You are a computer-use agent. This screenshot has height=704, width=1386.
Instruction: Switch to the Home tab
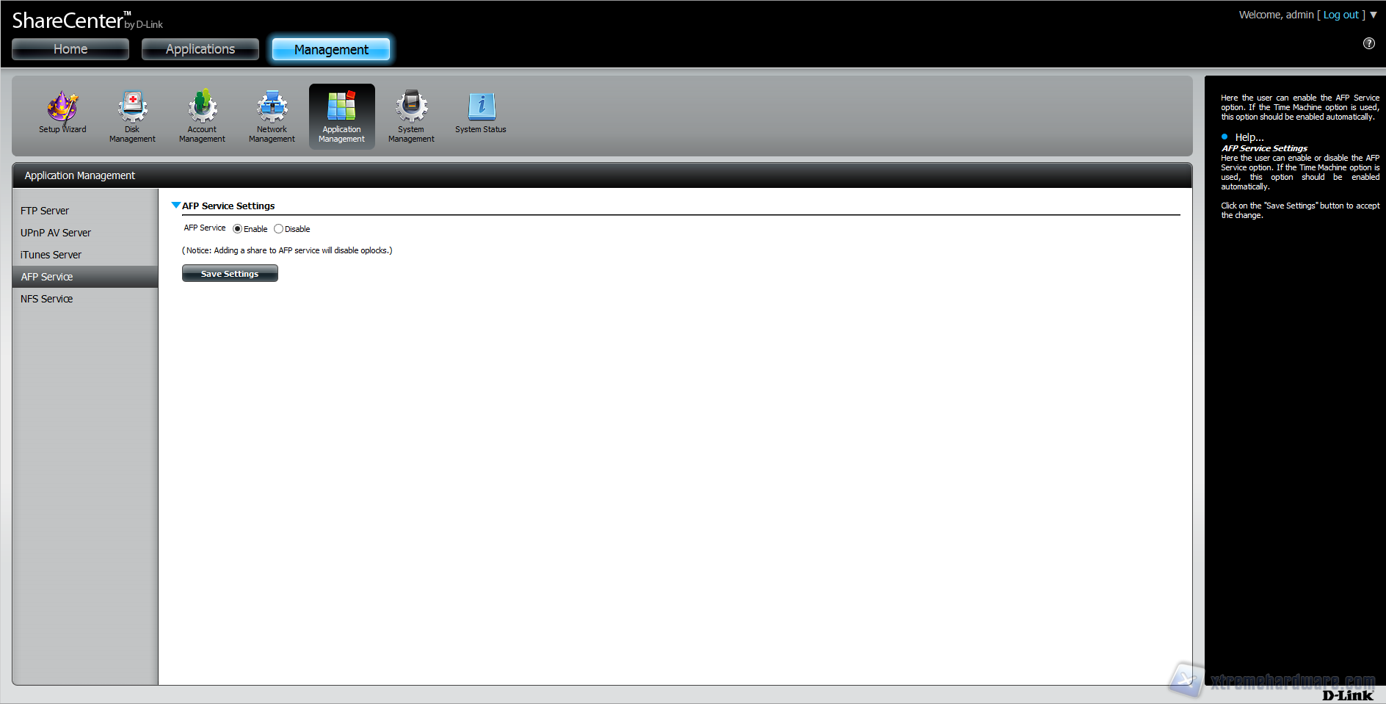pyautogui.click(x=70, y=49)
